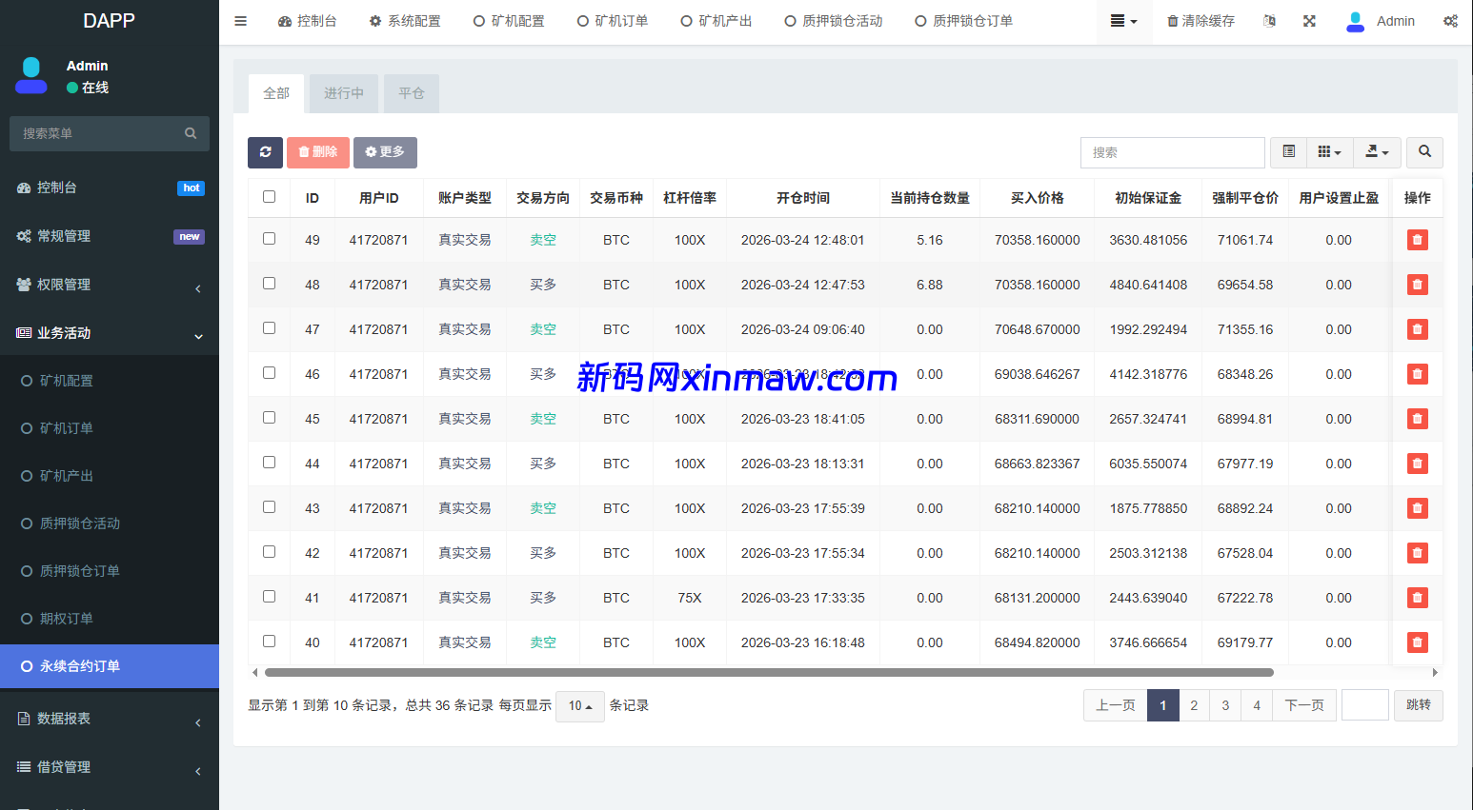Open the columns visibility dropdown
Screen dimensions: 1473x810
[1329, 152]
